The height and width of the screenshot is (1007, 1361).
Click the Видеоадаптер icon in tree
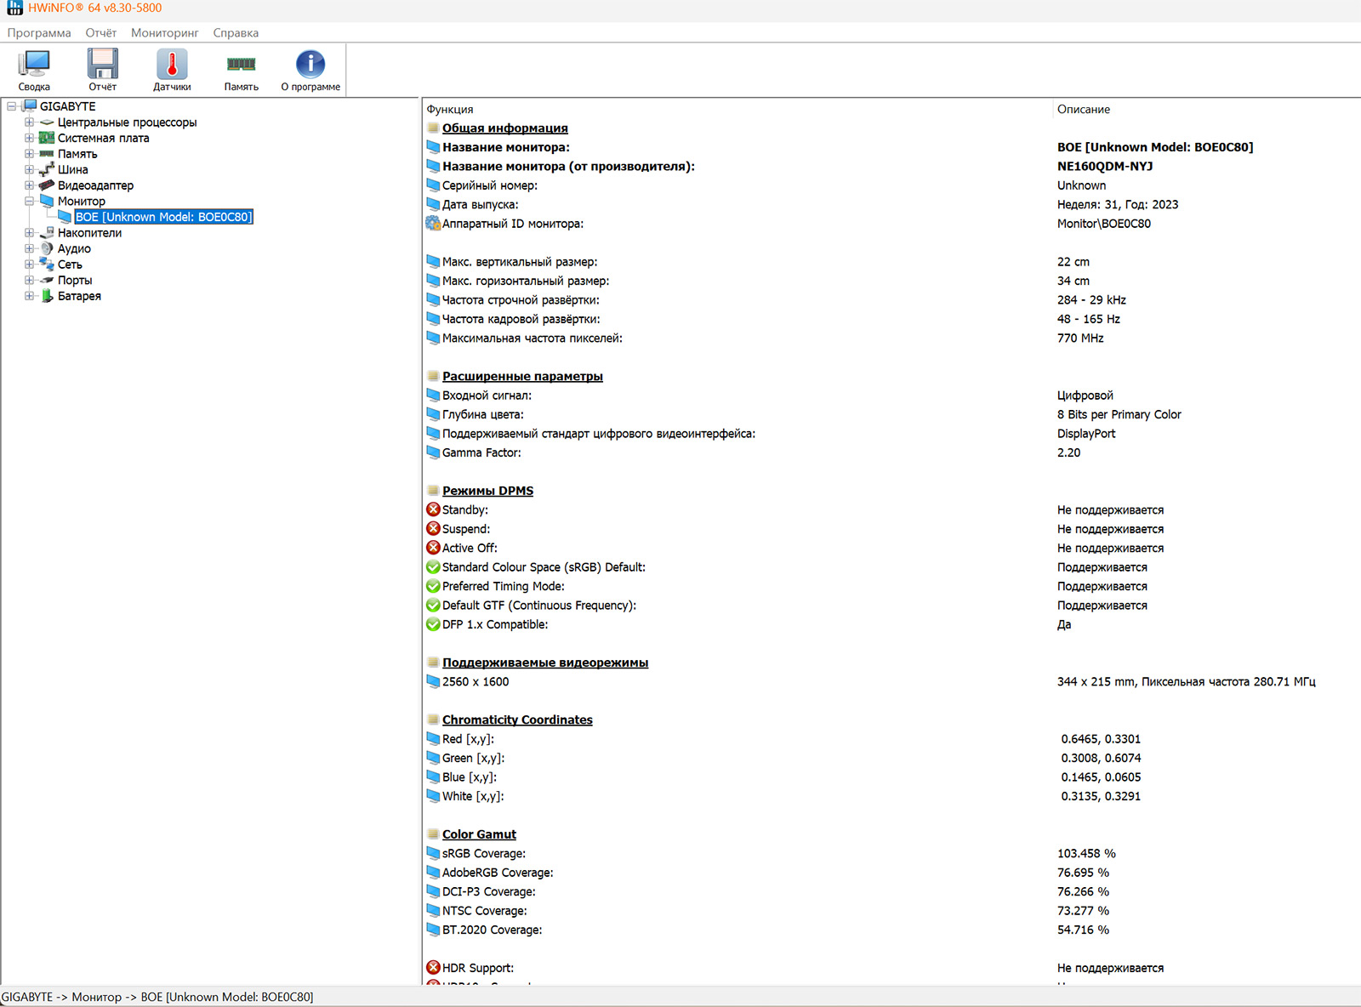click(x=47, y=185)
